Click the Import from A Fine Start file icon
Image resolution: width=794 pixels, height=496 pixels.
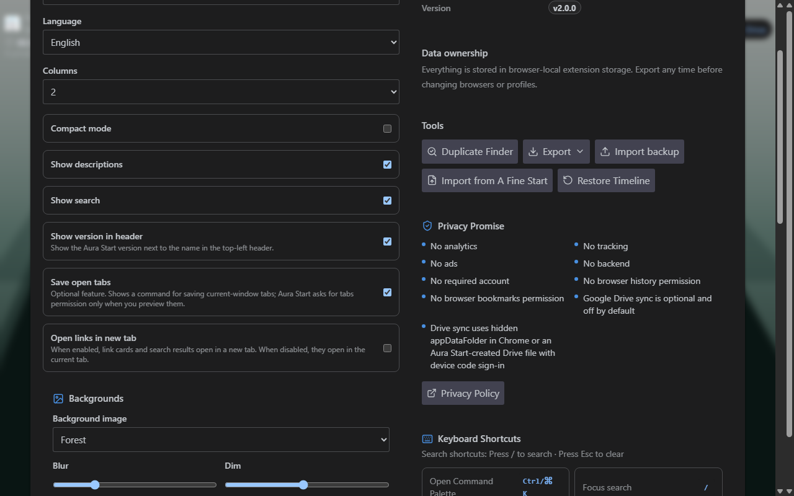pos(432,180)
